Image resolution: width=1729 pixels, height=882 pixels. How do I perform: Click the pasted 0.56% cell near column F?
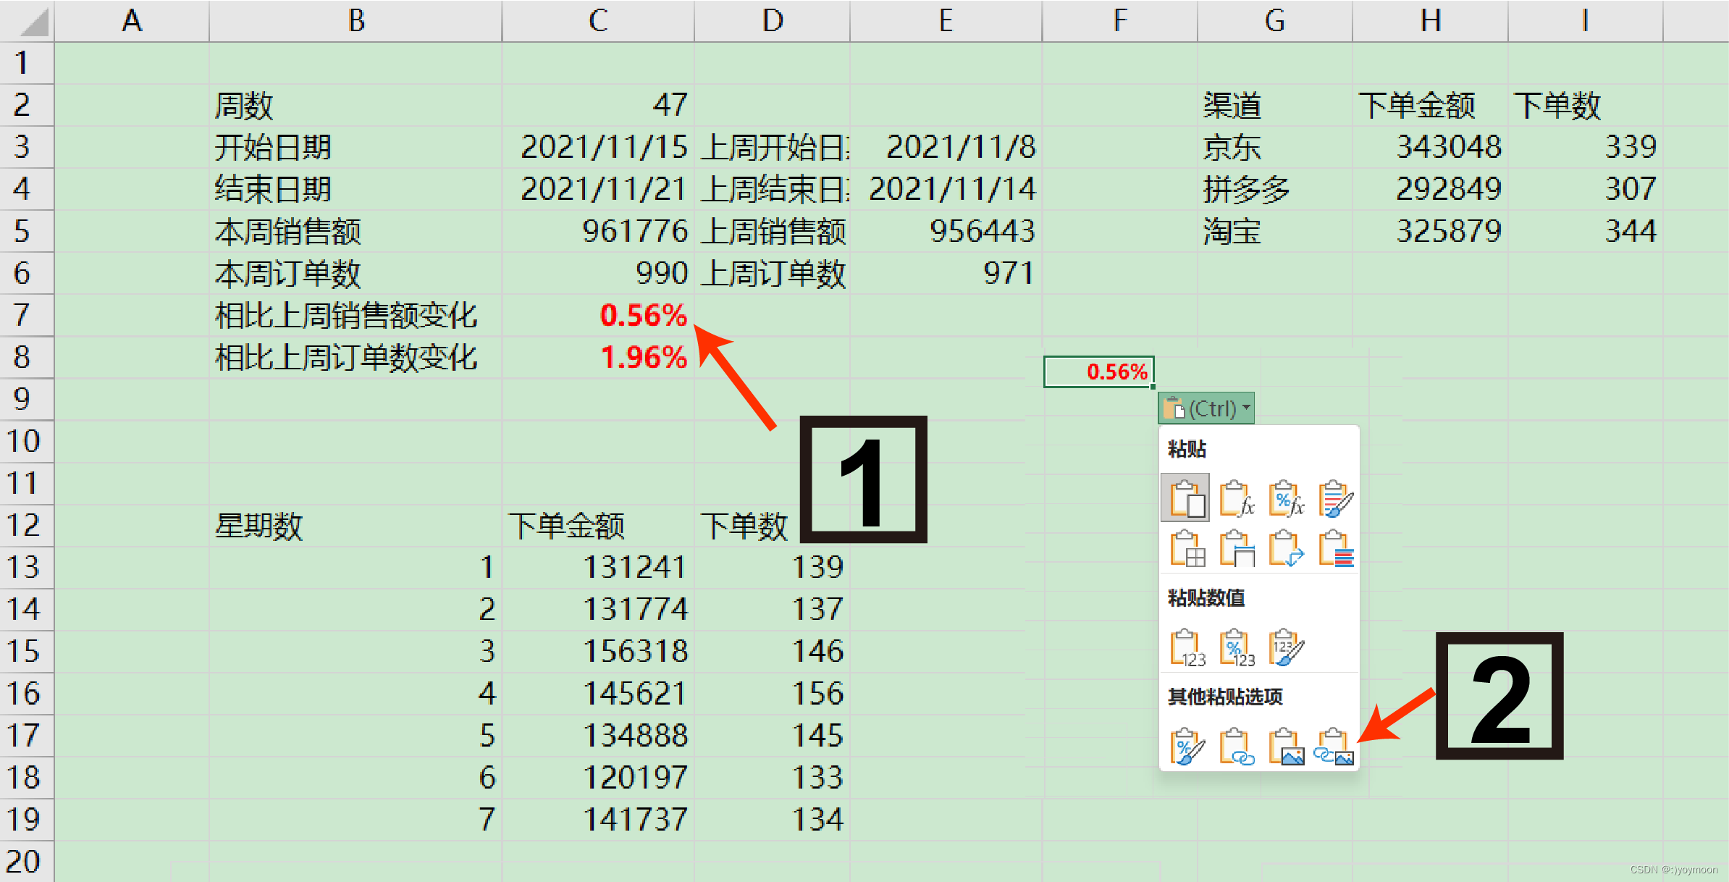click(1100, 371)
